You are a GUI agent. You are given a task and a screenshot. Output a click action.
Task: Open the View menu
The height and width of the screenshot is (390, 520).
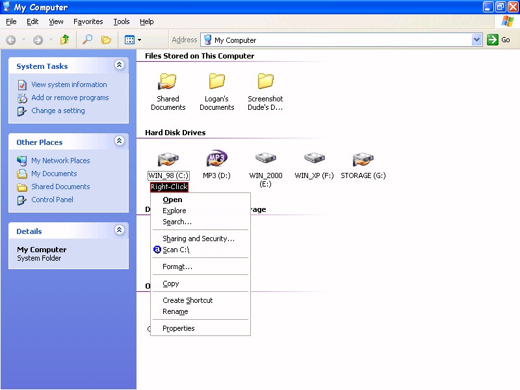coord(56,21)
